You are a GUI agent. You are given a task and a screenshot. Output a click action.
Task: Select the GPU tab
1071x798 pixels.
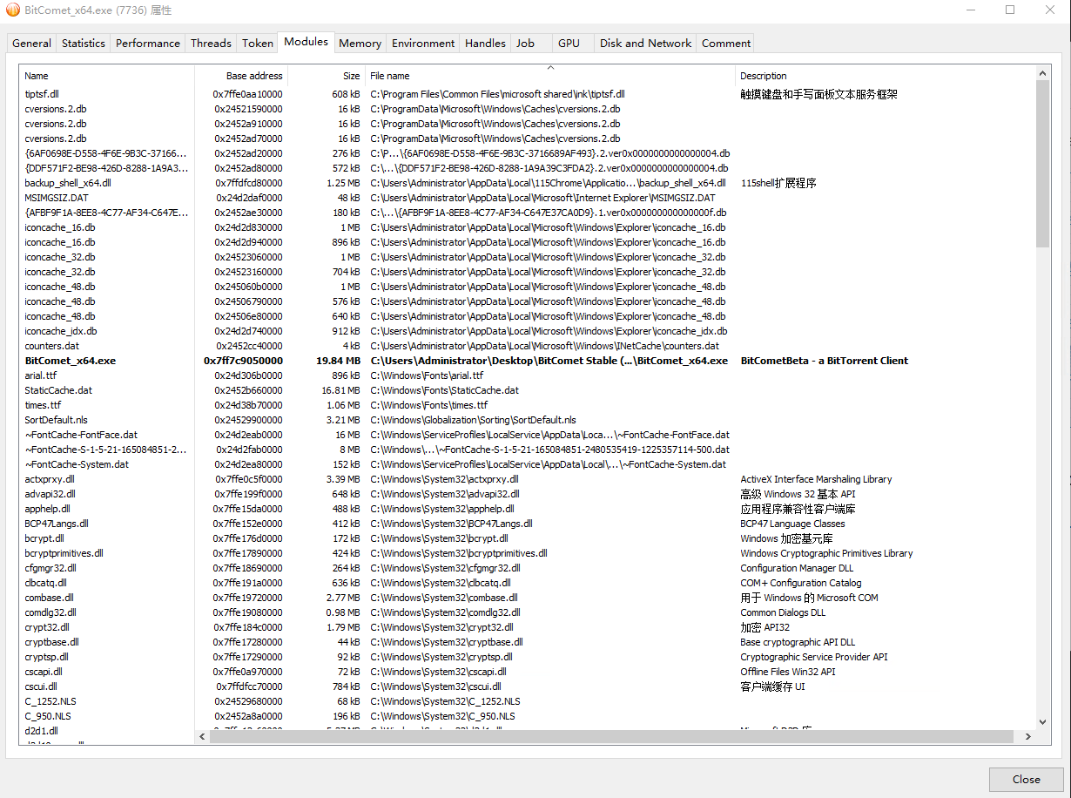569,43
